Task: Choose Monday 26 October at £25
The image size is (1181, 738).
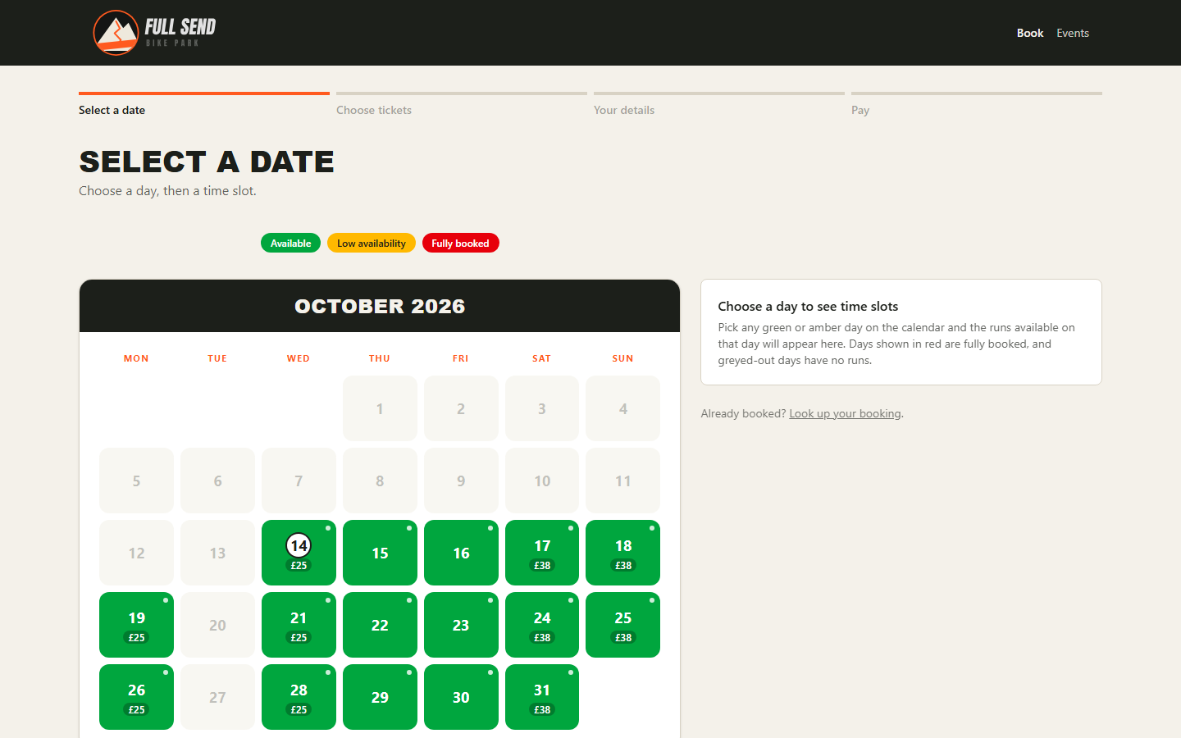Action: pos(136,697)
